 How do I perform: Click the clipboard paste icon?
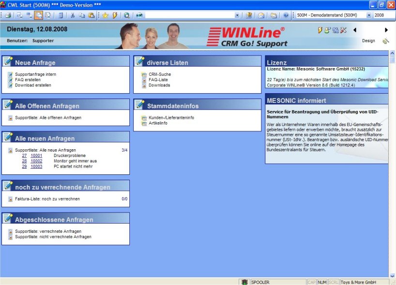[91, 15]
